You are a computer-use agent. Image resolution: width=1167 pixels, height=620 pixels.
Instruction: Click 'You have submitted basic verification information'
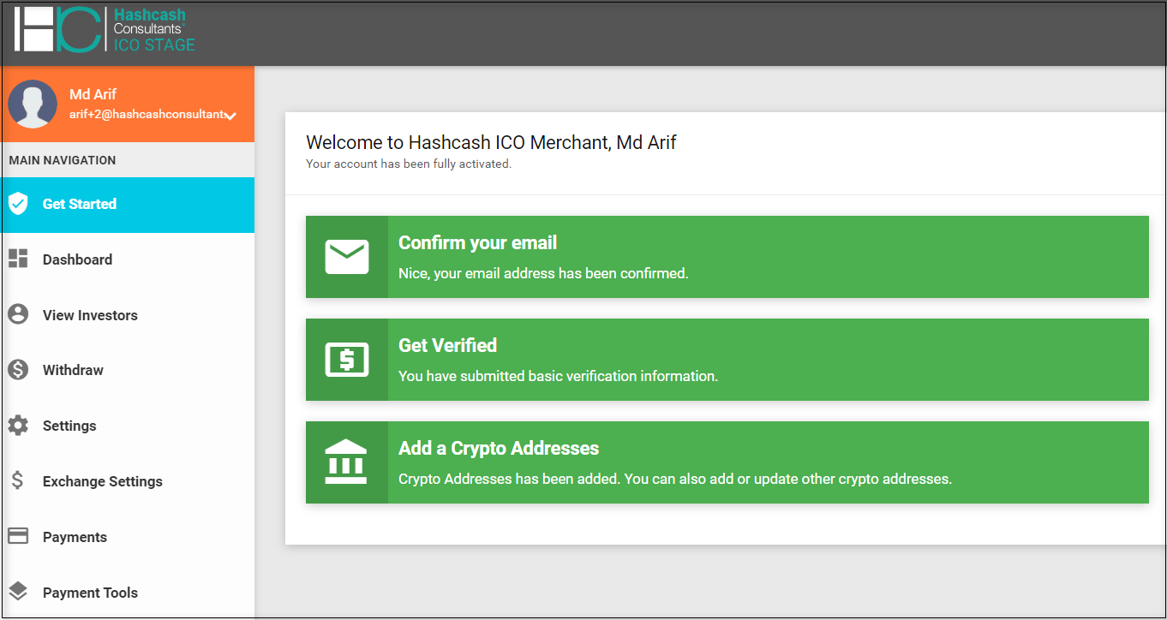[558, 376]
